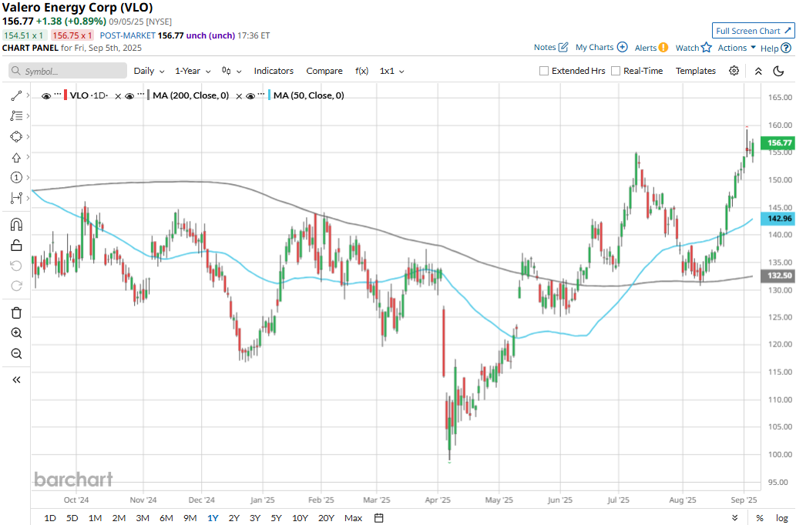
Task: Zoom in on the chart
Action: coord(16,333)
